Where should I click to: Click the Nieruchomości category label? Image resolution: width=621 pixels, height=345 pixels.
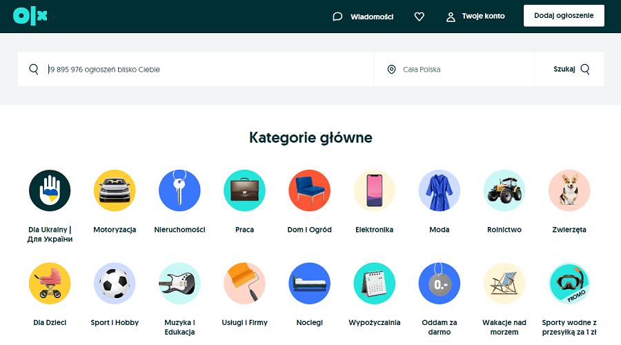tap(180, 230)
